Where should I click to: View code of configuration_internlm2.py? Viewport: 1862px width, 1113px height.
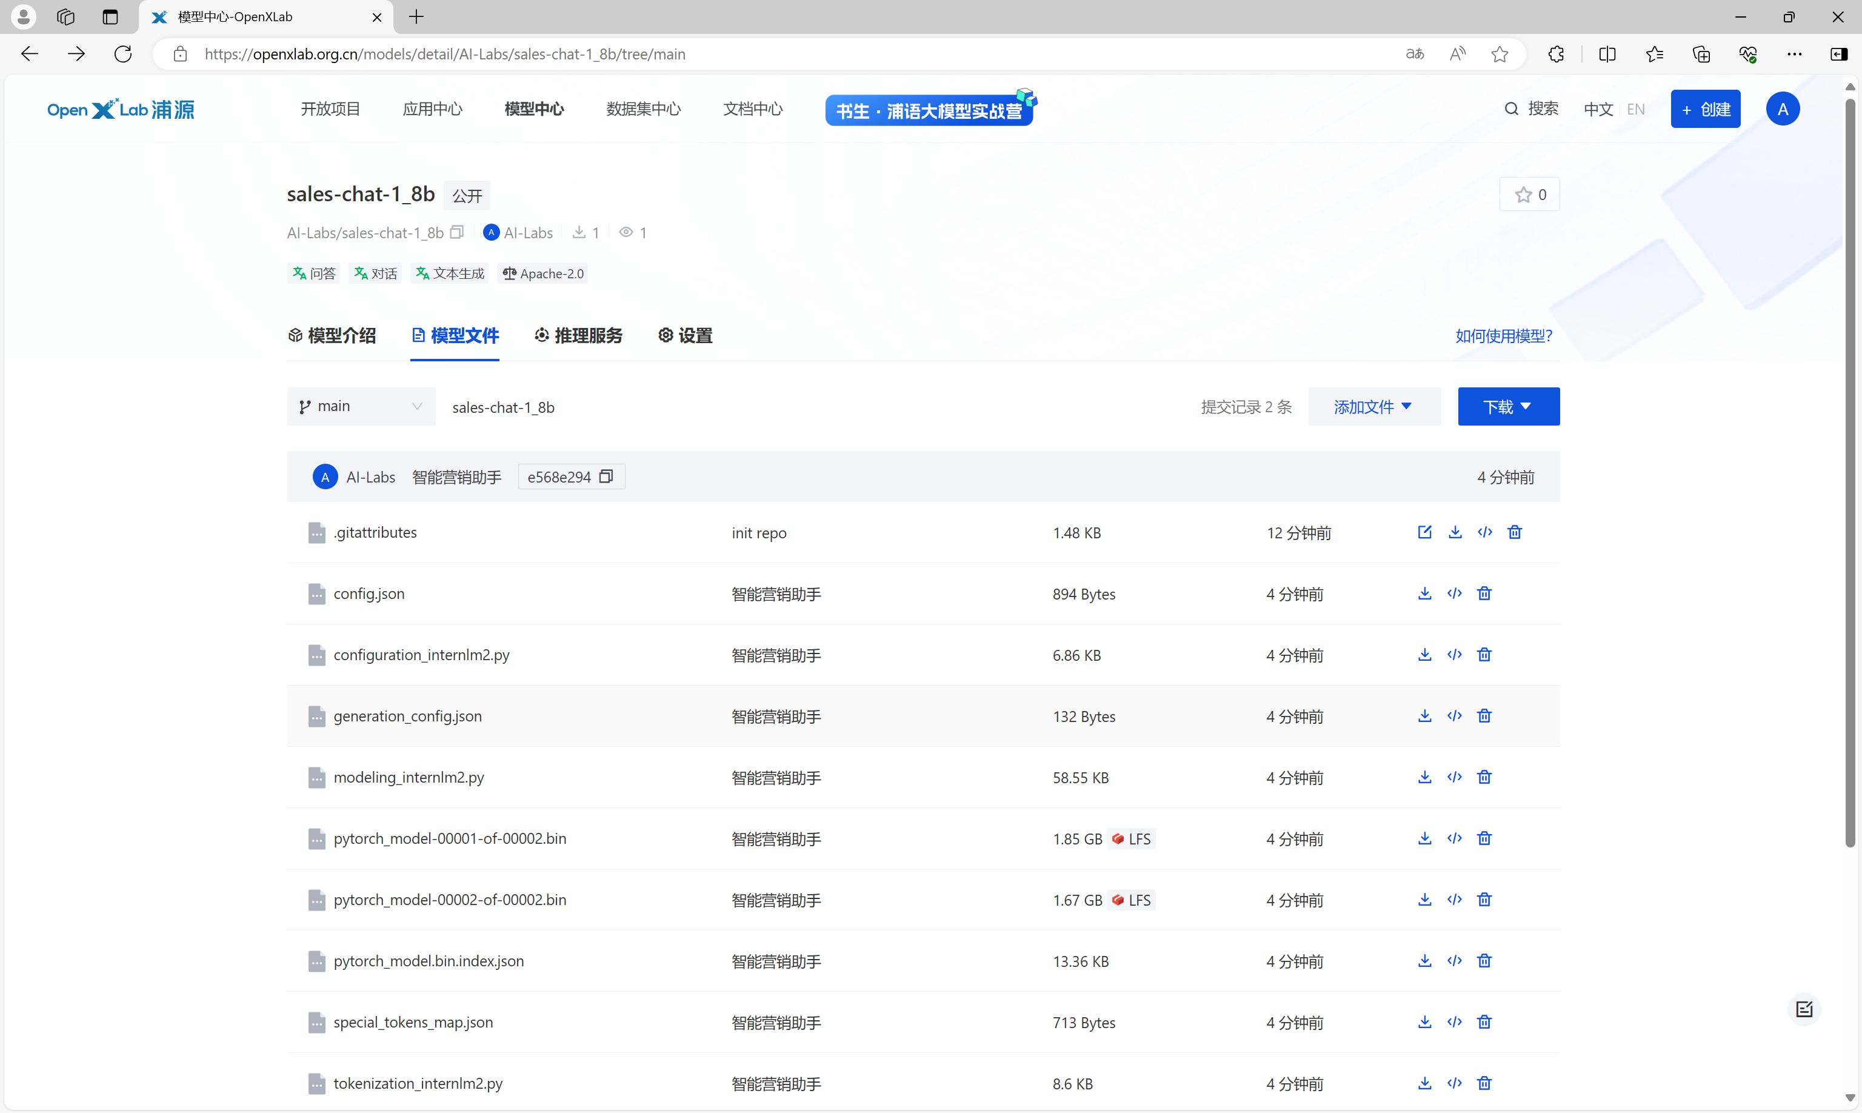[x=1455, y=655]
